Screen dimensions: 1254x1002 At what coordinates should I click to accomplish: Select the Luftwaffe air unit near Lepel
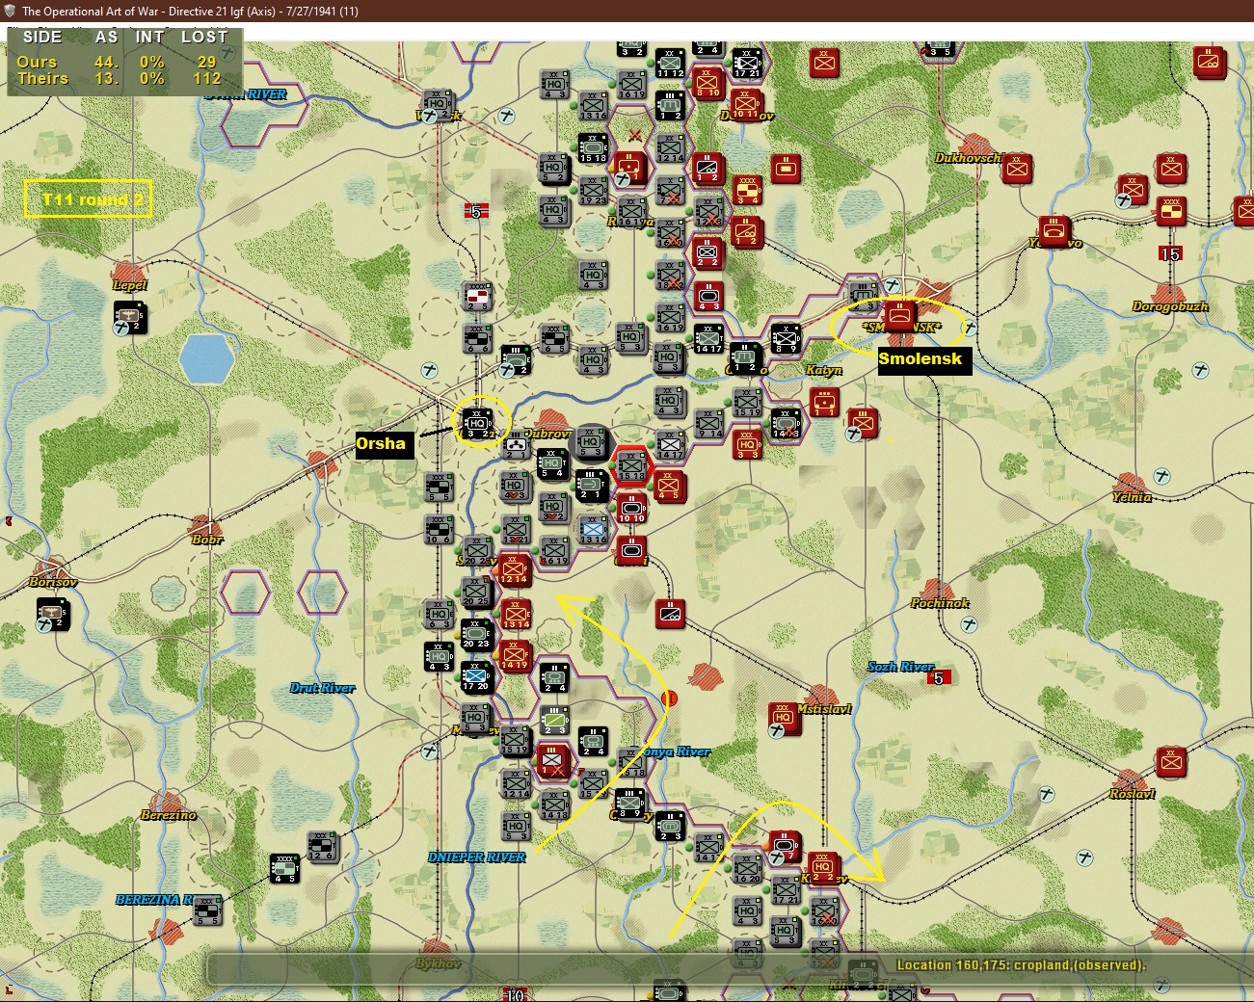pos(130,317)
